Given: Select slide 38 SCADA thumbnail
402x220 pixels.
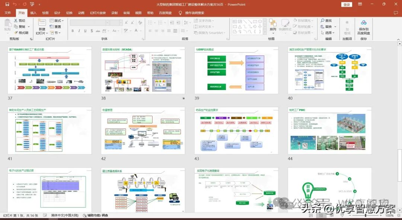Looking at the screenshot, I should (143, 70).
